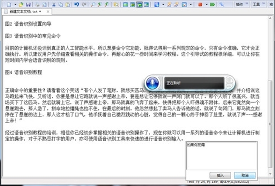Select the 新建文本文档.txt tab
Viewport: 275px width, 186px height.
pos(23,12)
